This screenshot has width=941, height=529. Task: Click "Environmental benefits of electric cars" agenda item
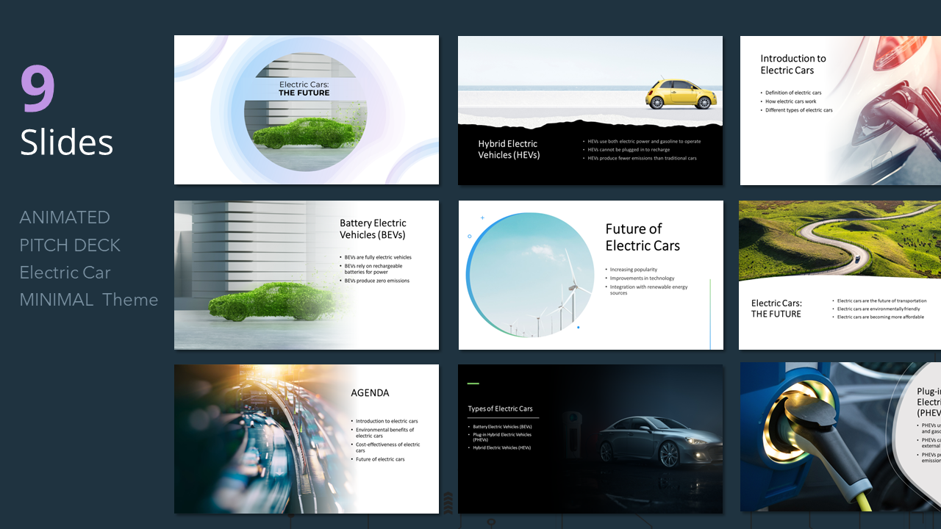(385, 433)
